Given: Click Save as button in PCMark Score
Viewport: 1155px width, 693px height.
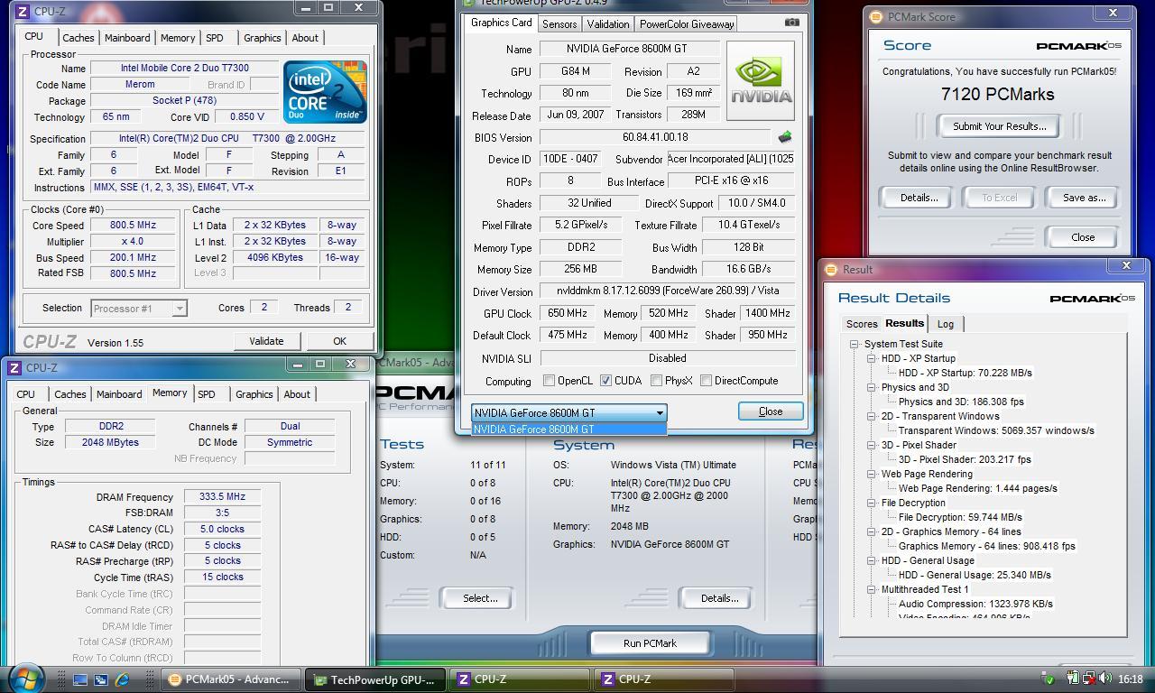Looking at the screenshot, I should (x=1084, y=198).
